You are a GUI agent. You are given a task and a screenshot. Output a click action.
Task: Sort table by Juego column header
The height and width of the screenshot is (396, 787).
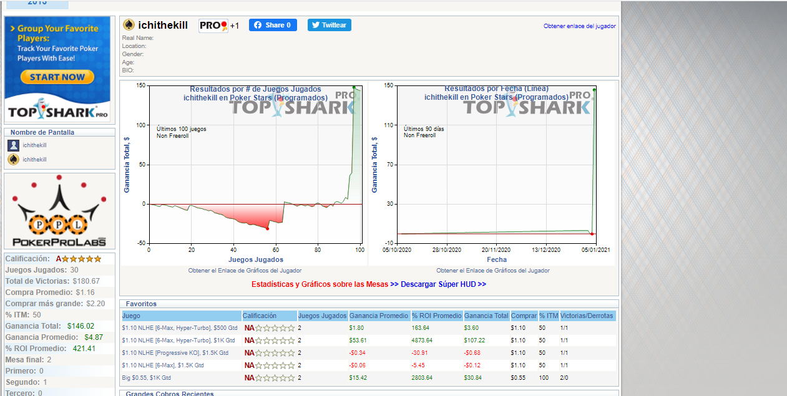181,316
